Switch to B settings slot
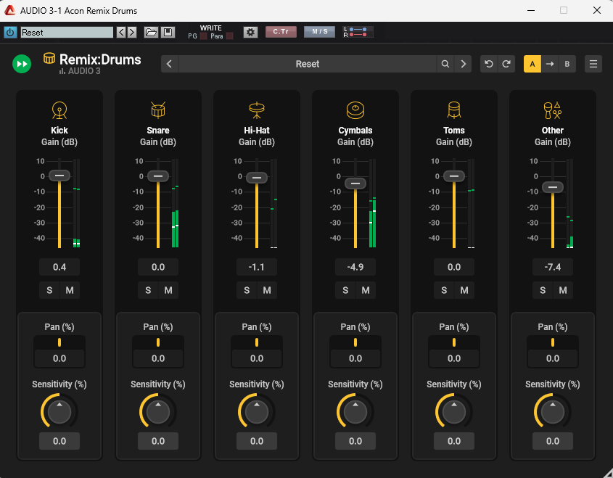The image size is (613, 478). 567,64
